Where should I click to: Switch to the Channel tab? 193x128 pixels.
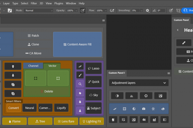[33, 66]
